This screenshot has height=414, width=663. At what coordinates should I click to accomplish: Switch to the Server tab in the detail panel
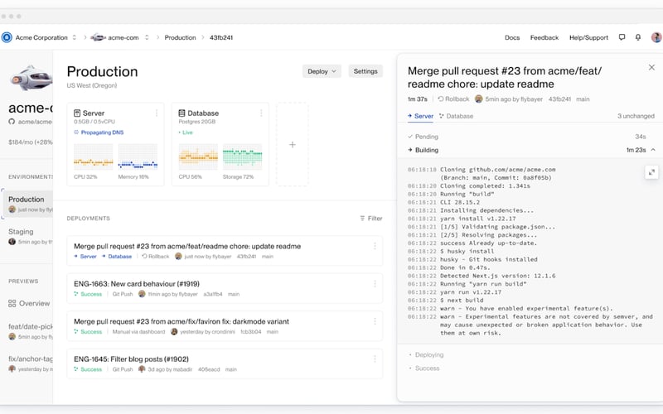420,116
